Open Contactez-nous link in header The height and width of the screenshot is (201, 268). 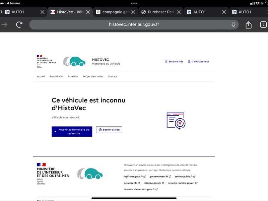click(x=198, y=62)
